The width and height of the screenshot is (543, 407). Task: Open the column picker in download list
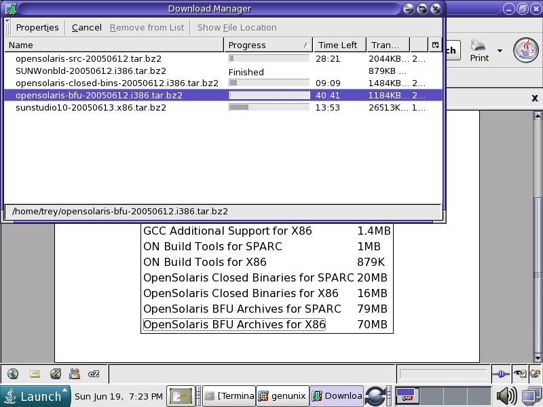[435, 45]
